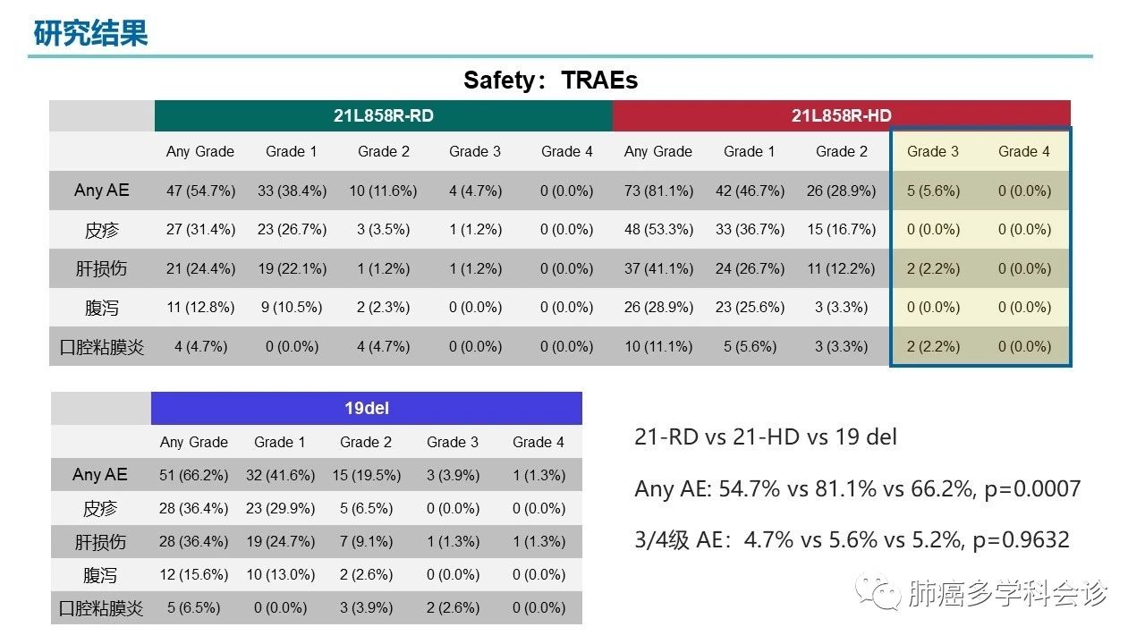Click the WeChat logo icon in the watermark
Screen dimensions: 1145x644
click(876, 591)
